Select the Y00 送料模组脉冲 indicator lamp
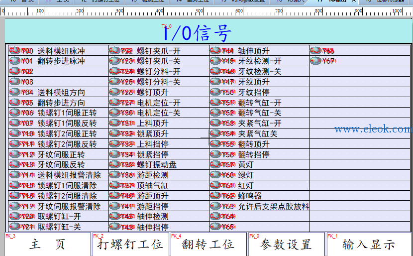 point(15,50)
